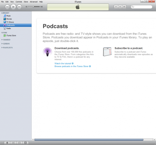Skip forward with the Next track button
This screenshot has height=145, width=156.
19,7
